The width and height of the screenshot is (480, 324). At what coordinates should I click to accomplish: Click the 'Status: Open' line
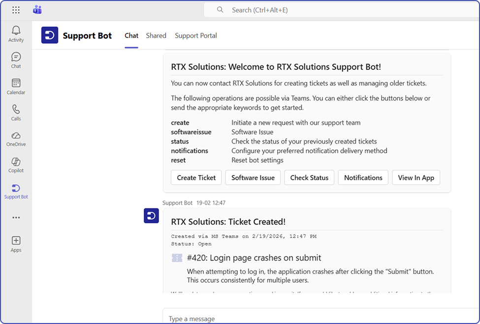(x=192, y=244)
